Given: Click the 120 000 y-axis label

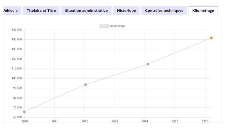Looking at the screenshot, I should [x=17, y=59].
